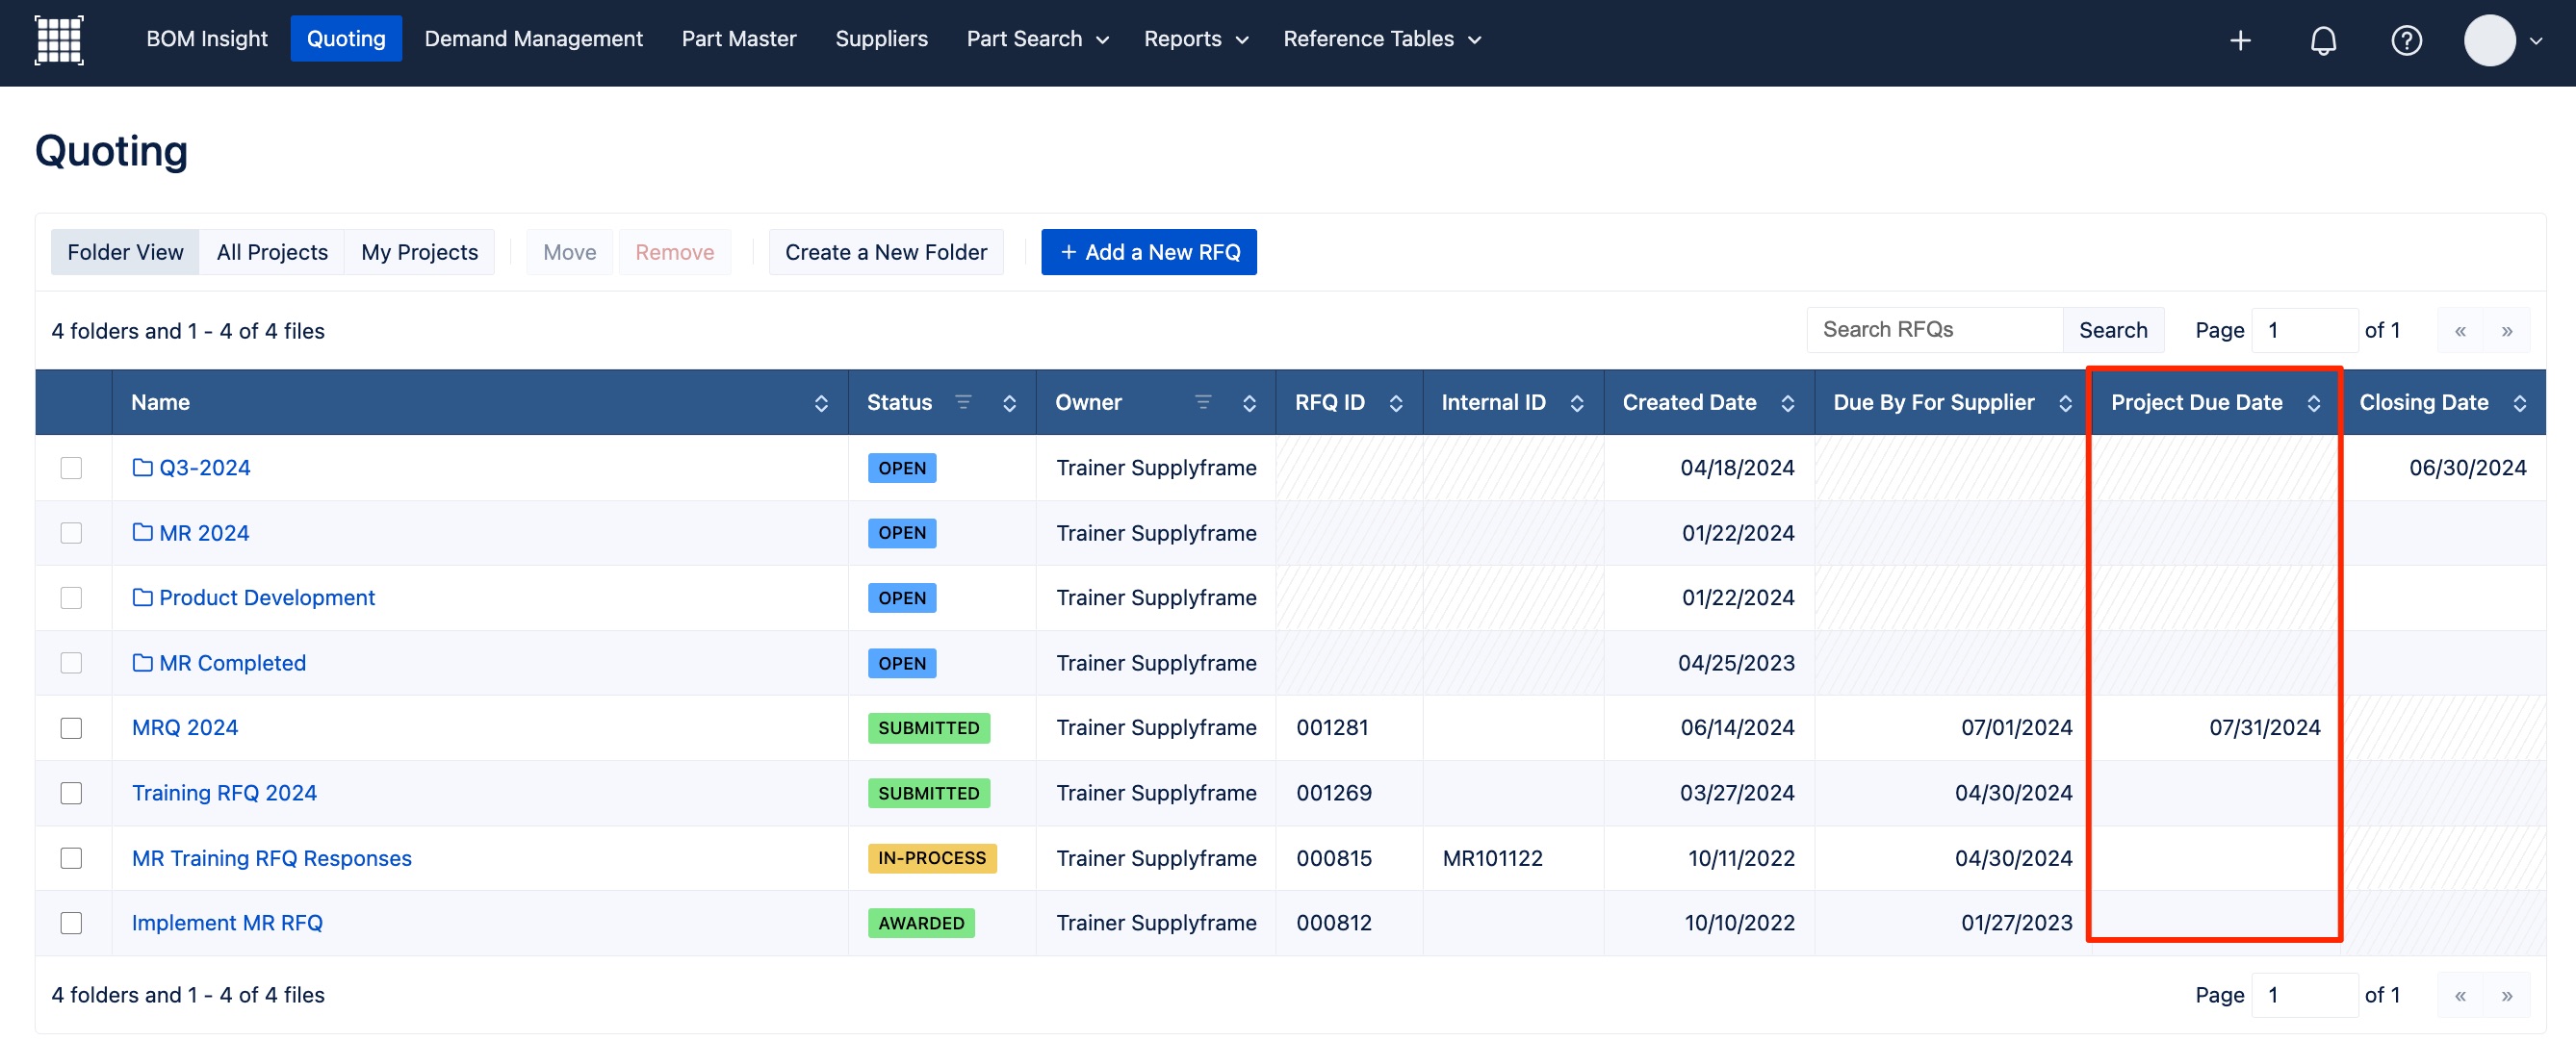Viewport: 2576px width, 1041px height.
Task: Sort by Created Date column arrows
Action: [x=1788, y=402]
